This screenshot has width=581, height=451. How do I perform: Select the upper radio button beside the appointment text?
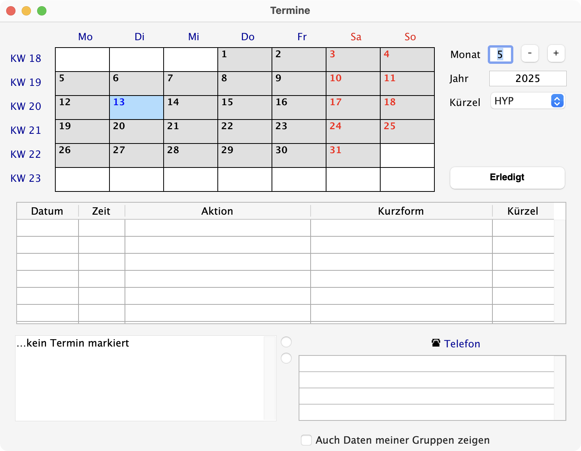point(286,342)
